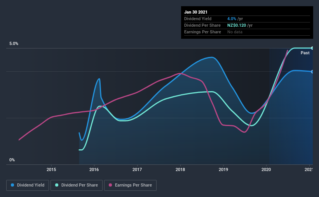319x197 pixels.
Task: Click the 2019 x-axis label
Action: (223, 169)
